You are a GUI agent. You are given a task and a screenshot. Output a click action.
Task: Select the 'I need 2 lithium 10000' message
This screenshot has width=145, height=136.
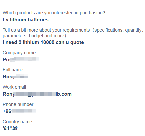click(43, 42)
